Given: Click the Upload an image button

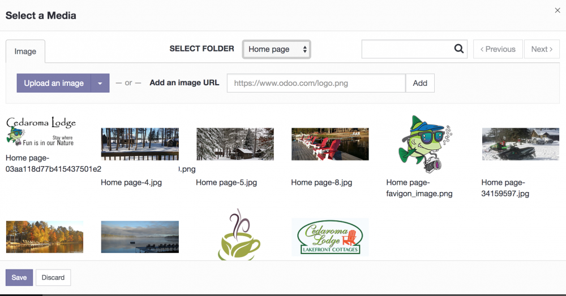Looking at the screenshot, I should pyautogui.click(x=54, y=83).
